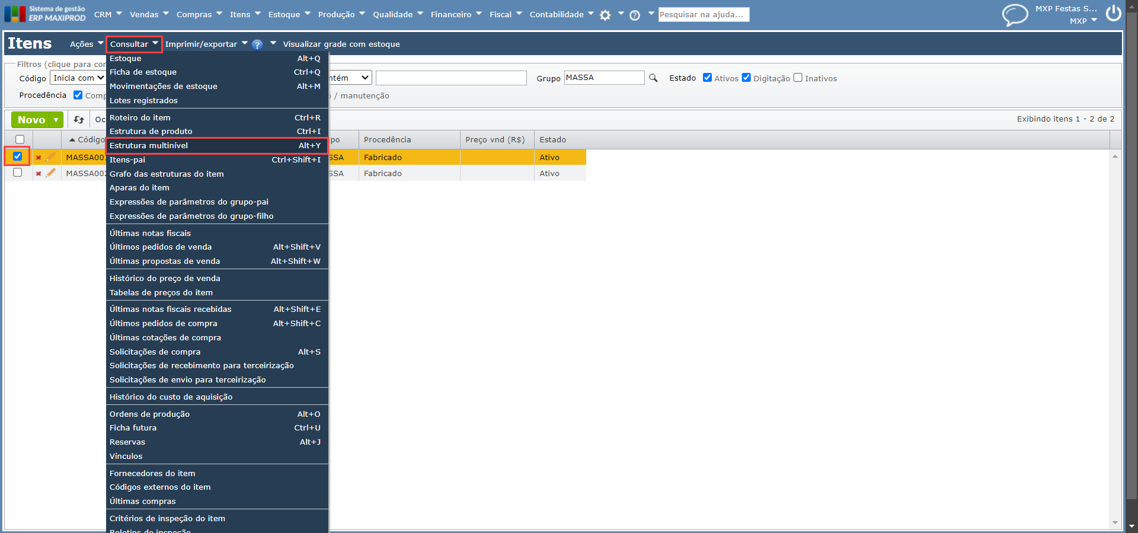
Task: Select Fornecedores do item menu entry
Action: click(x=217, y=474)
